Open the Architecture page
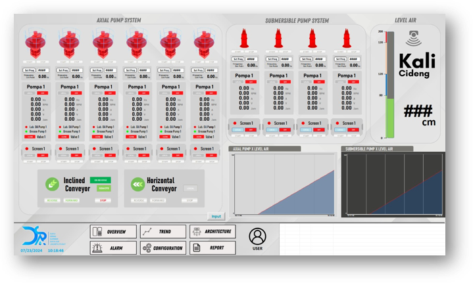This screenshot has height=283, width=473. click(x=212, y=232)
